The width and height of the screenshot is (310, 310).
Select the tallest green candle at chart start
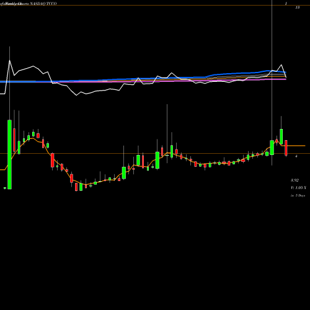click(x=9, y=154)
